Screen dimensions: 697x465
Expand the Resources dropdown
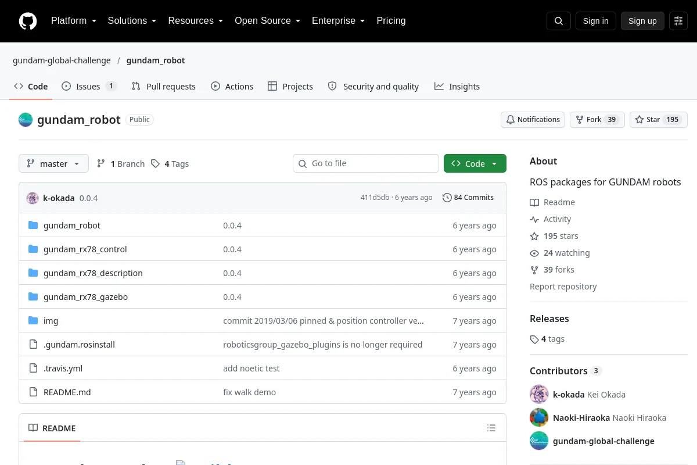196,21
